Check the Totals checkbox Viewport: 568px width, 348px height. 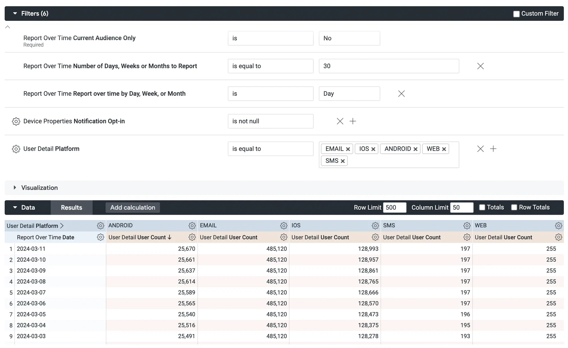point(482,207)
